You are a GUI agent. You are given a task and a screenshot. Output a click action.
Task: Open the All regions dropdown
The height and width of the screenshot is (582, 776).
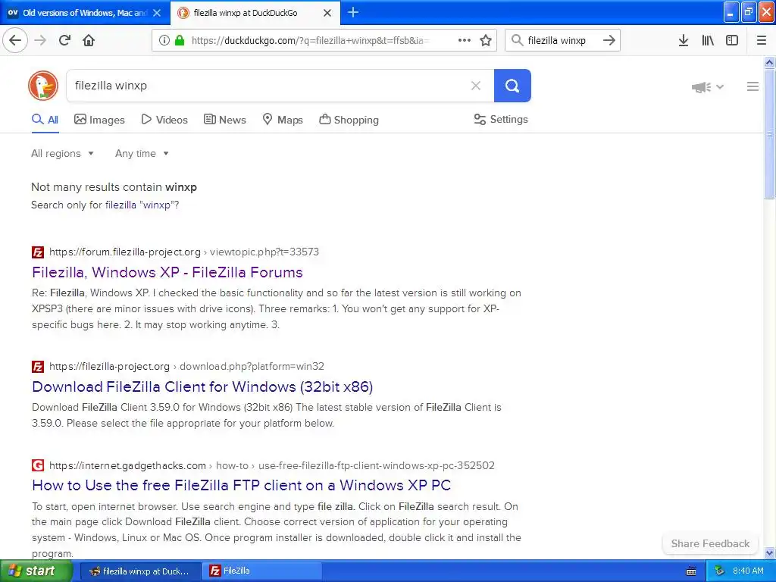point(62,153)
